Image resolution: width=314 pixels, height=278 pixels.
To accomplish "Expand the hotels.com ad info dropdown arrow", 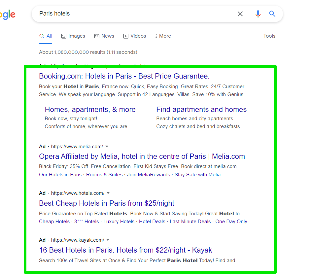I will pos(108,193).
